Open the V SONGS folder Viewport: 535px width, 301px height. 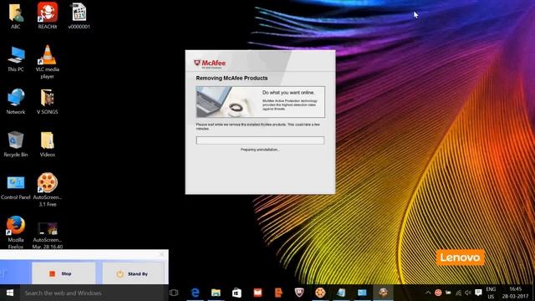pos(48,101)
